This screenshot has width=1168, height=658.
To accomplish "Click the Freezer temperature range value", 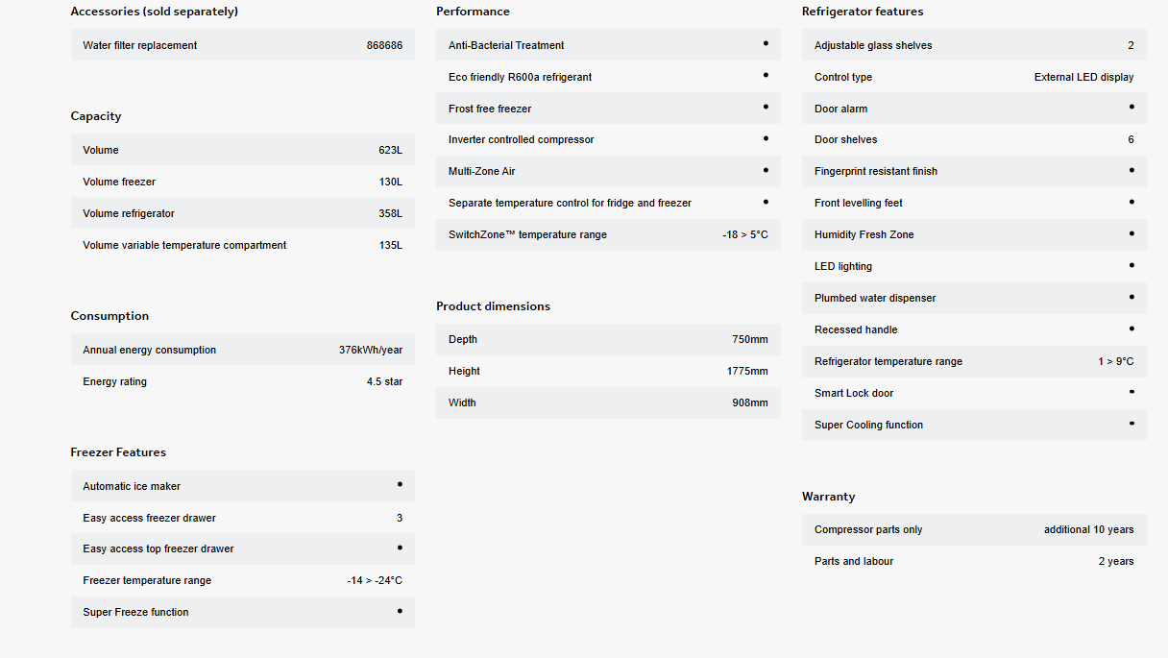I will point(375,580).
